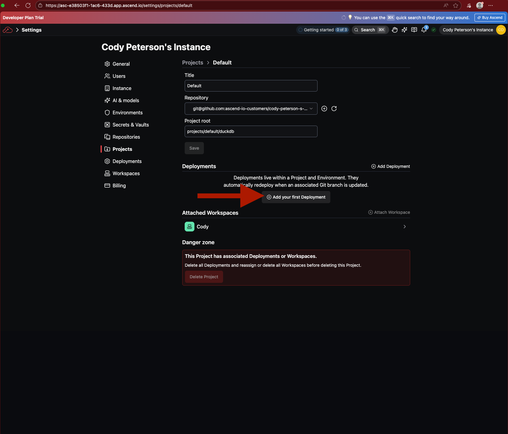
Task: Click Add your first Deployment
Action: (x=296, y=197)
